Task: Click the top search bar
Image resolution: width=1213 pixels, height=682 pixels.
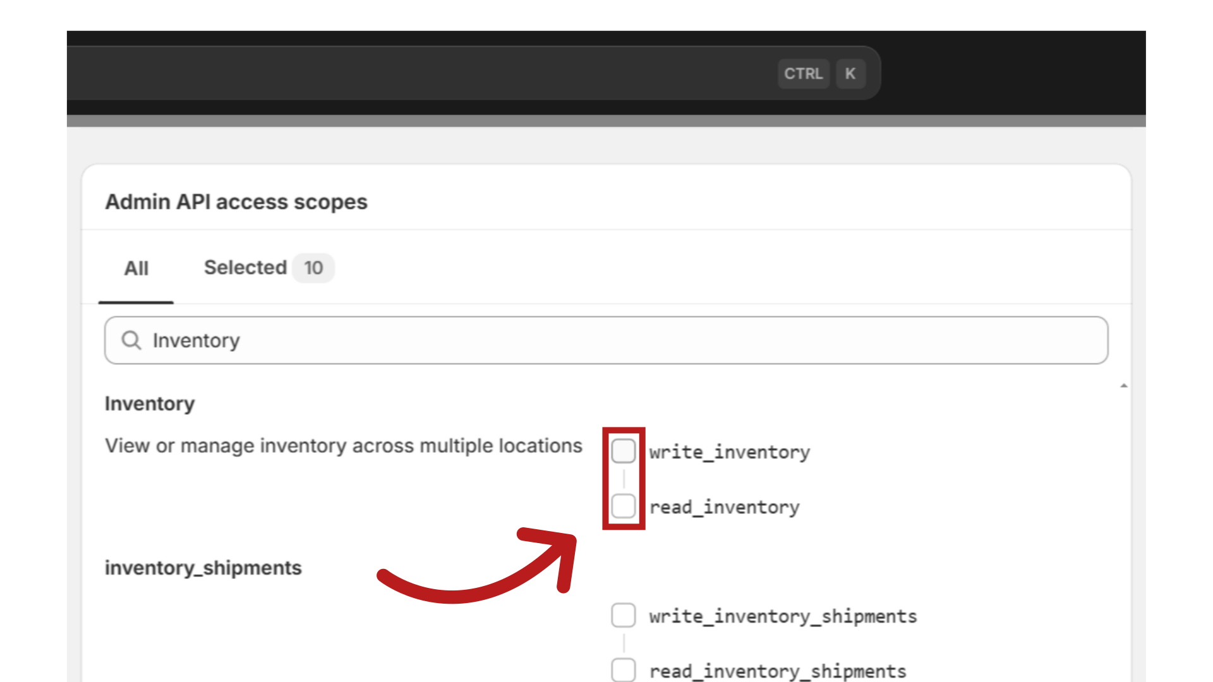Action: click(474, 73)
